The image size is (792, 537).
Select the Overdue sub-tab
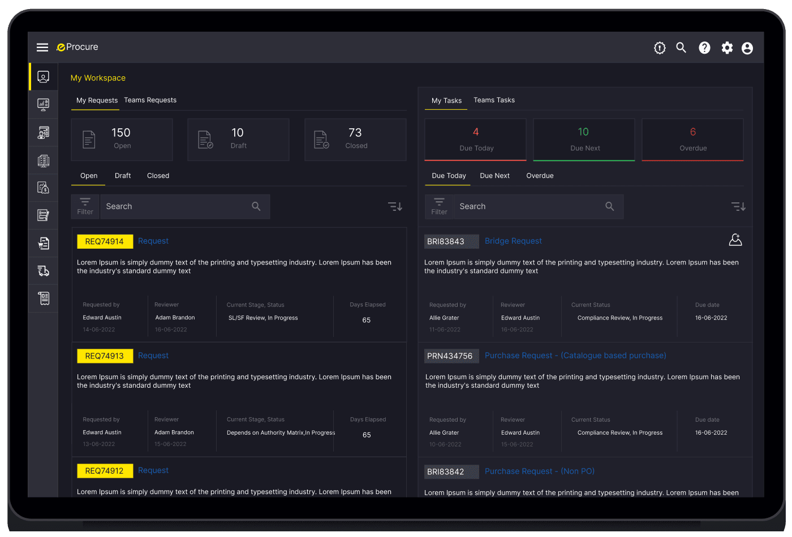(x=540, y=176)
